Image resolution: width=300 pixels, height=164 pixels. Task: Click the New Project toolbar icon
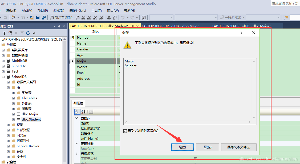click(13, 17)
